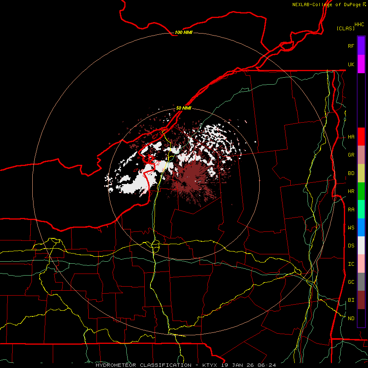
Task: Click the "100 NMI" range ring label
Action: tap(184, 32)
